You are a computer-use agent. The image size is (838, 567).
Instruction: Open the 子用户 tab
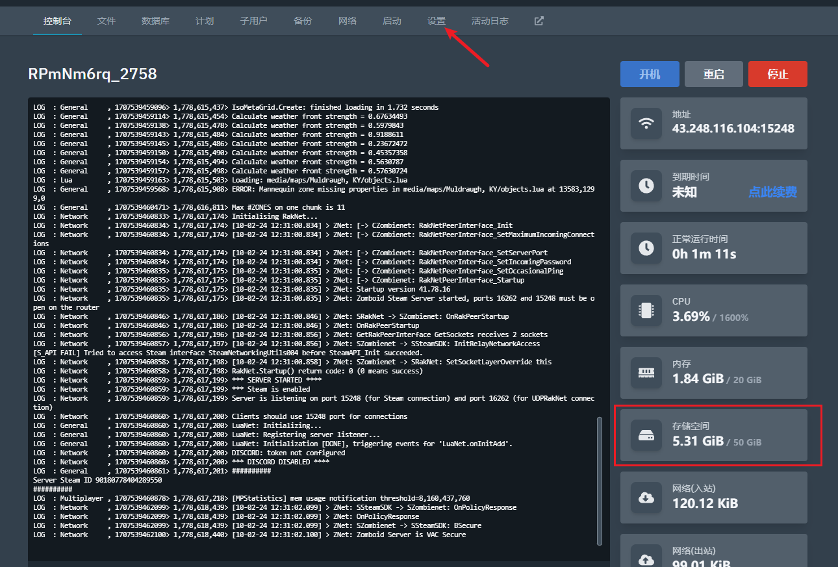[x=253, y=21]
